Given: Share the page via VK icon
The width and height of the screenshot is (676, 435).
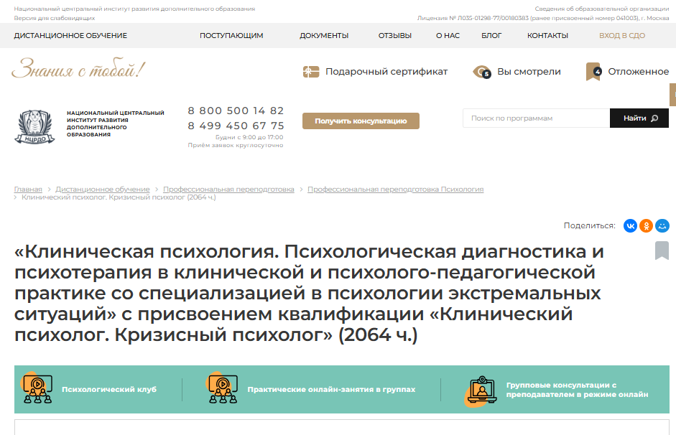Looking at the screenshot, I should (630, 225).
